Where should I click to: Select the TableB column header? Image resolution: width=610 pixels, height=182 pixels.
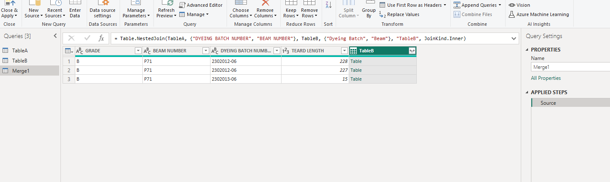tap(383, 51)
